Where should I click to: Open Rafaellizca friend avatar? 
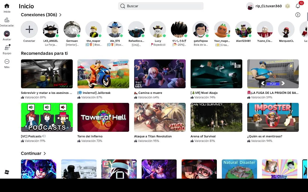pyautogui.click(x=136, y=29)
